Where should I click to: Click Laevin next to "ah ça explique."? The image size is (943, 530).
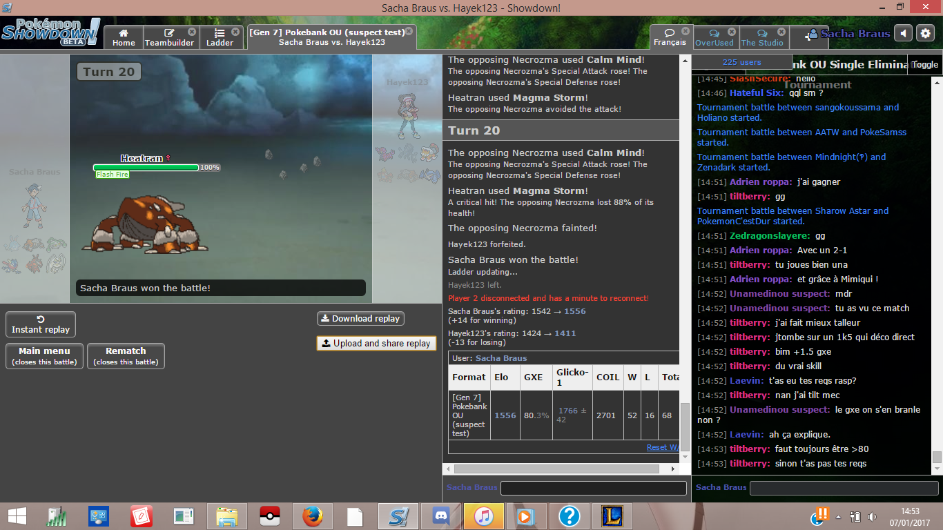pos(747,435)
